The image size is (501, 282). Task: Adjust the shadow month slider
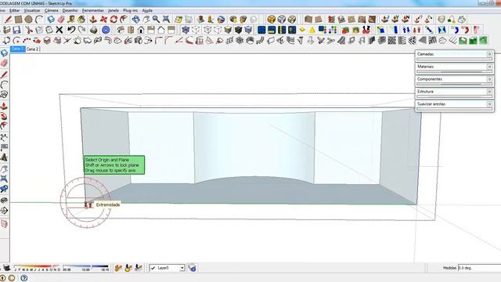point(37,267)
